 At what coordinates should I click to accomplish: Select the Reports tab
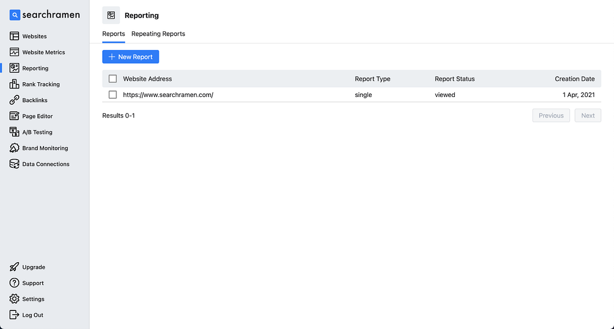114,33
